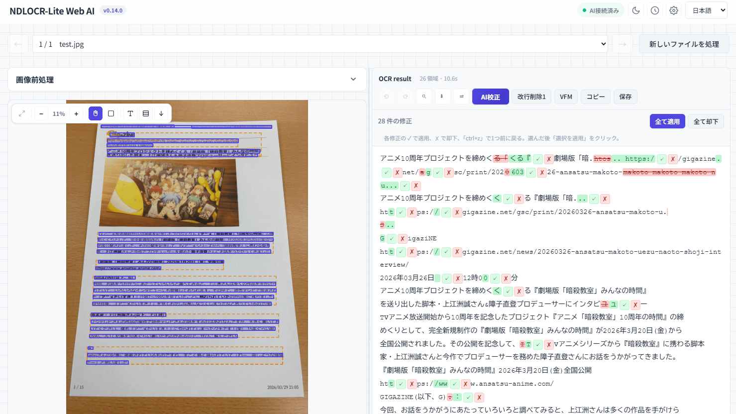Activate the rectangle region selection tool

pyautogui.click(x=110, y=113)
